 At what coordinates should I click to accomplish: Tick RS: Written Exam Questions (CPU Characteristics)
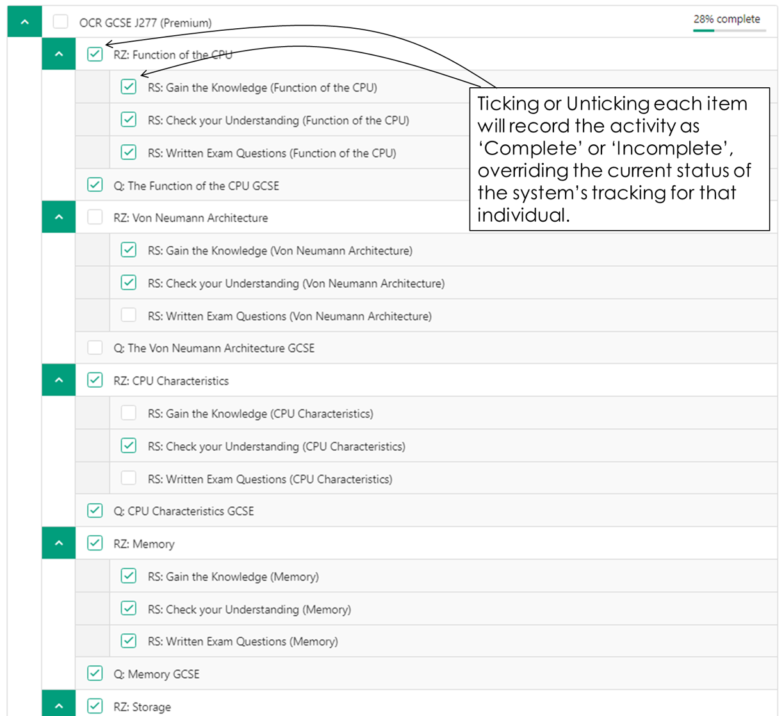pyautogui.click(x=129, y=478)
